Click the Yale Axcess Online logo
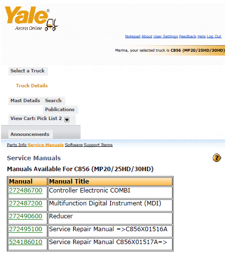227x259 pixels. (x=31, y=18)
